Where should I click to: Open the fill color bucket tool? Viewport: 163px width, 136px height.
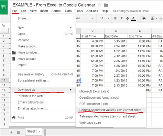(144, 18)
